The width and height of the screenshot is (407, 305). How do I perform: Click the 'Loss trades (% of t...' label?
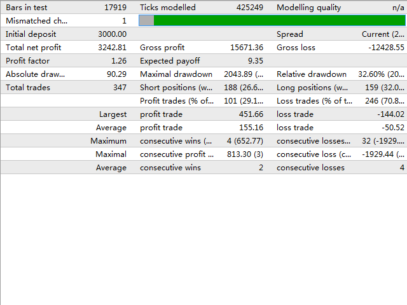coord(315,101)
